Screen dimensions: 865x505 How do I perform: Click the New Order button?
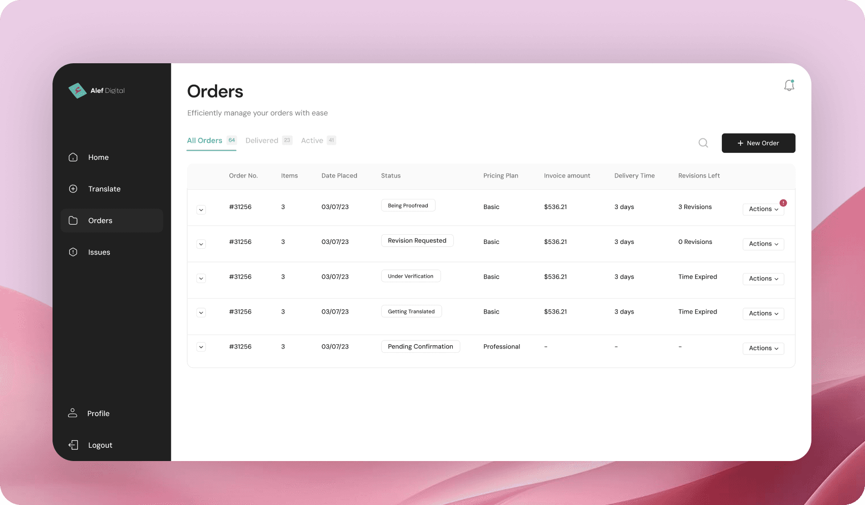click(758, 143)
